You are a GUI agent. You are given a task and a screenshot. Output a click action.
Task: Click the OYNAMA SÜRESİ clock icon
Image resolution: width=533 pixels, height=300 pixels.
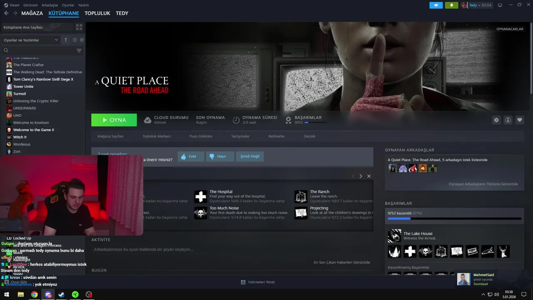coord(236,120)
